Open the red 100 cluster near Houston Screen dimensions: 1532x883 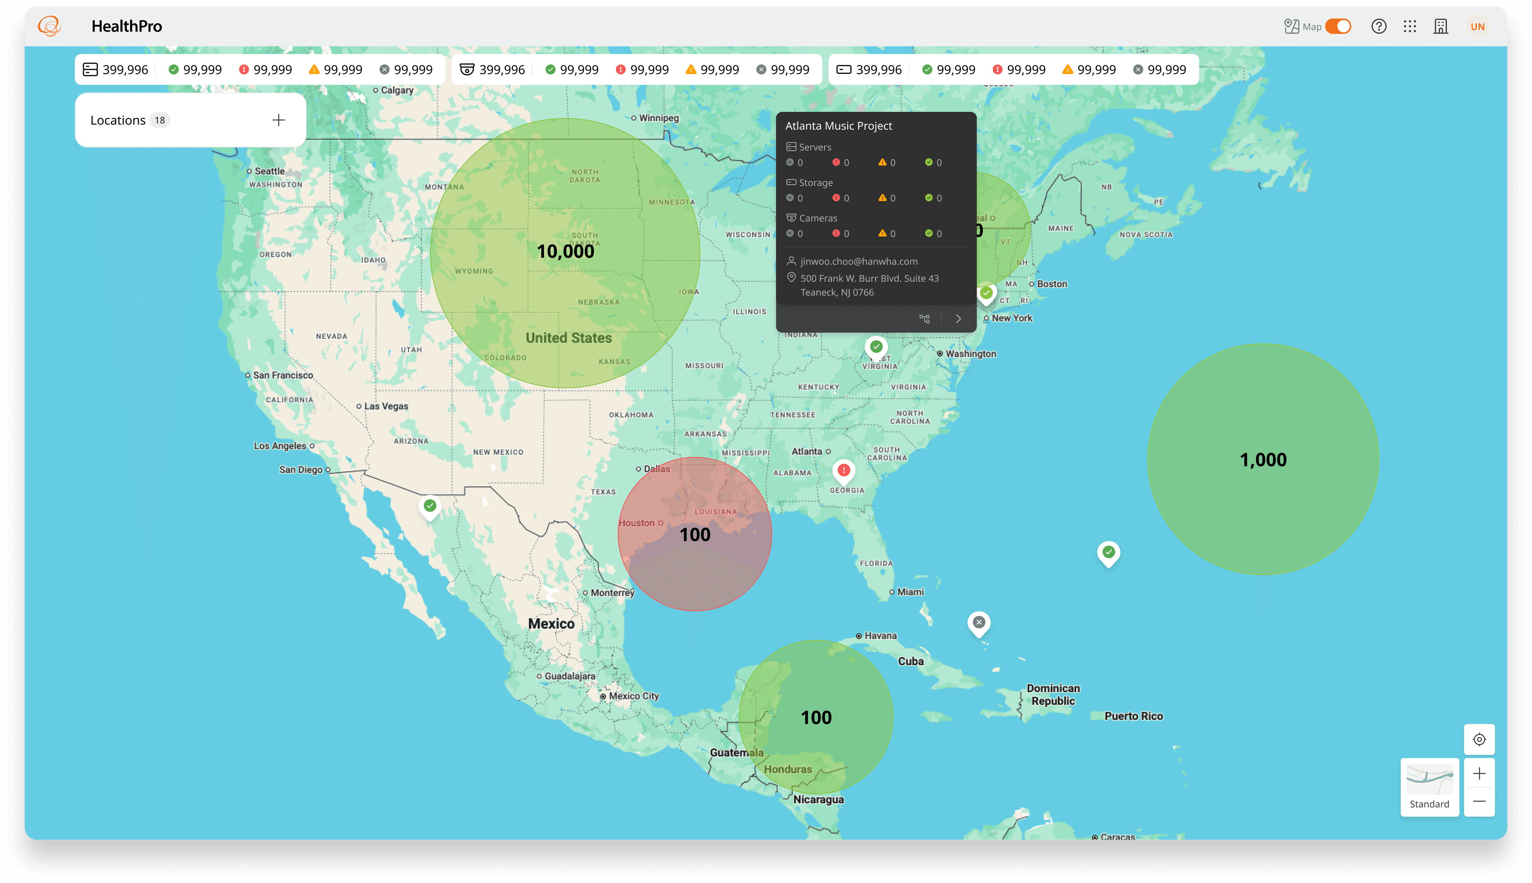(695, 534)
